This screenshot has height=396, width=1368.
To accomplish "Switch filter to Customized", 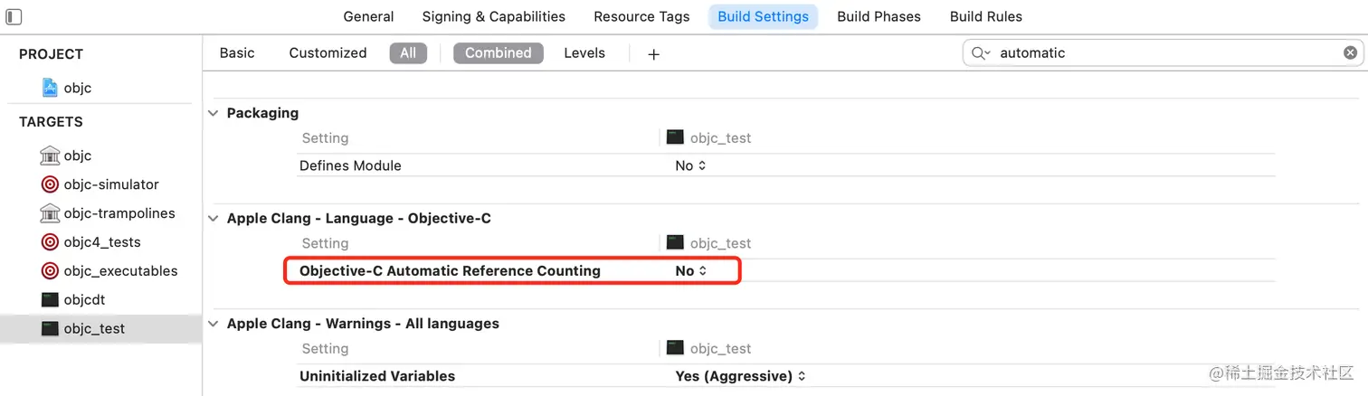I will (328, 53).
